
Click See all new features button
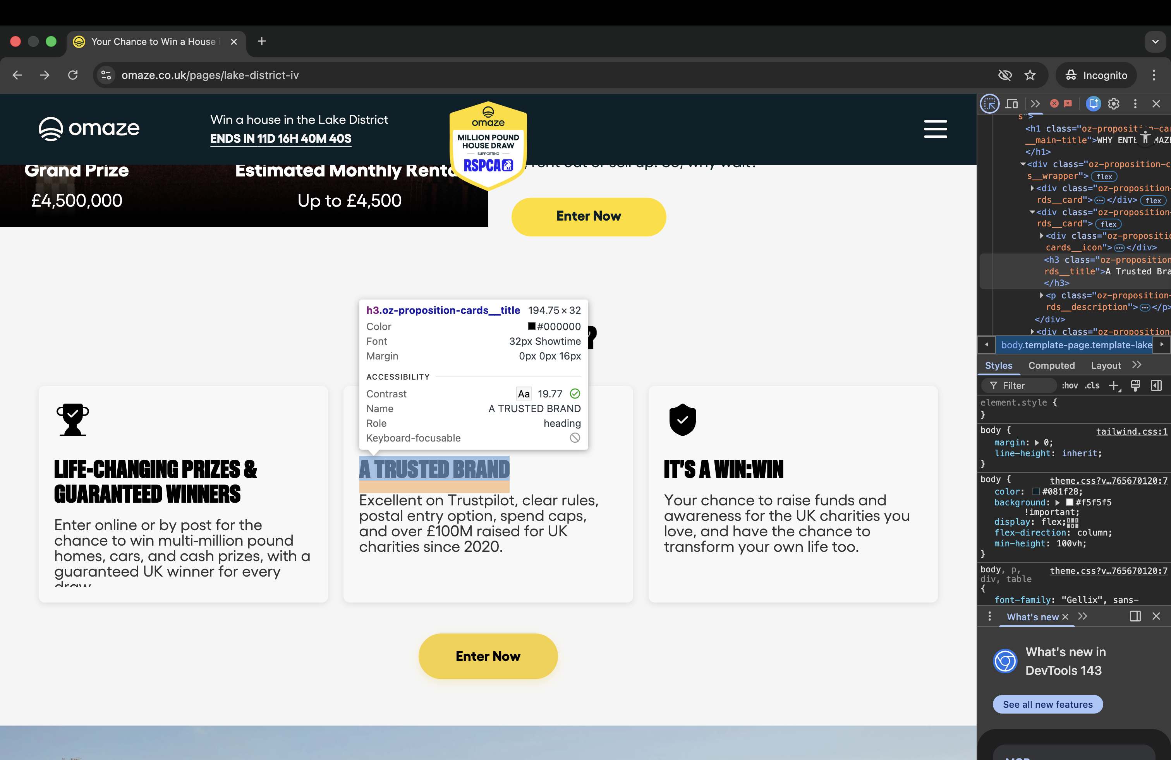(x=1047, y=704)
